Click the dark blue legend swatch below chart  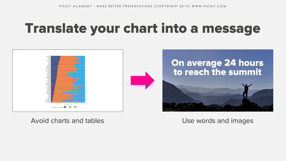pos(65,107)
